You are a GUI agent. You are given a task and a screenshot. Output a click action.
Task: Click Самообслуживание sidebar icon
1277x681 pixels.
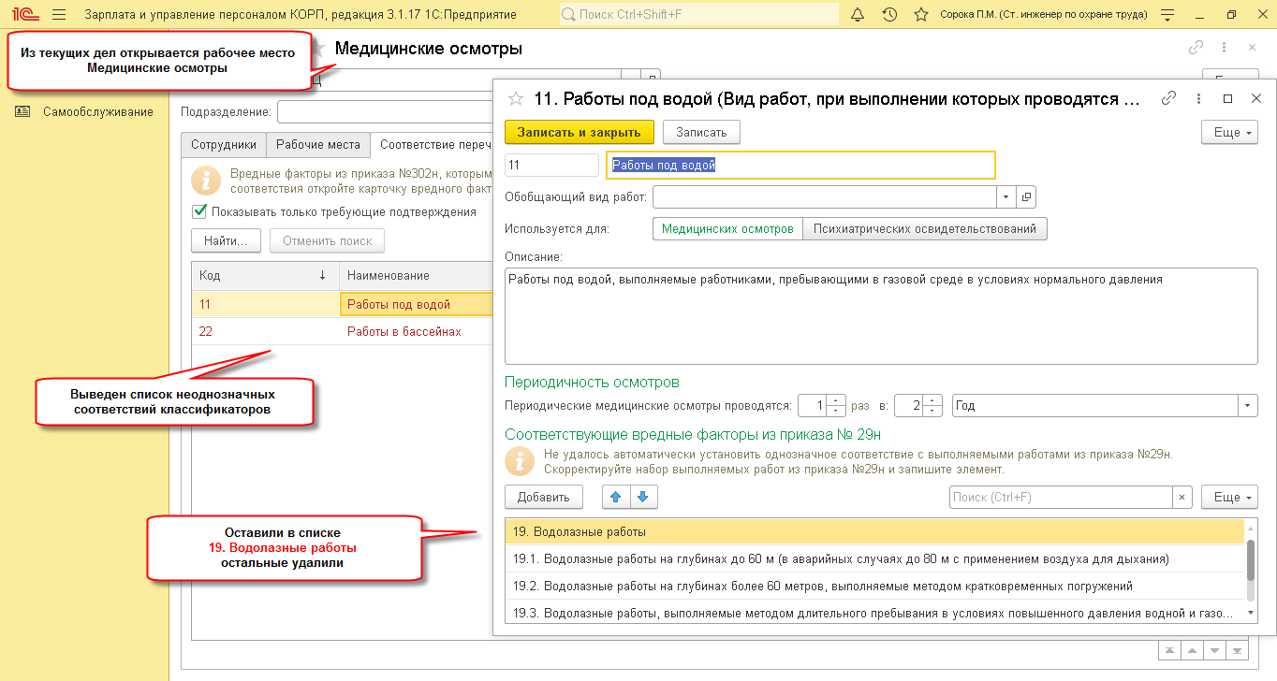coord(22,111)
